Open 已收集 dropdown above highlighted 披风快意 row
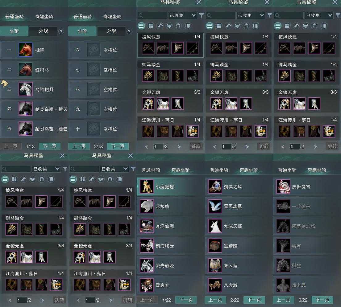The width and height of the screenshot is (341, 307). [183, 15]
